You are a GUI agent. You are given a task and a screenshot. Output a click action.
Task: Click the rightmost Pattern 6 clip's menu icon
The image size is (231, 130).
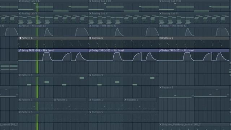160,38
